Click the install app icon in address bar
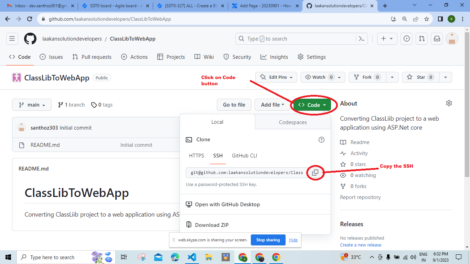The height and width of the screenshot is (264, 470). (394, 19)
